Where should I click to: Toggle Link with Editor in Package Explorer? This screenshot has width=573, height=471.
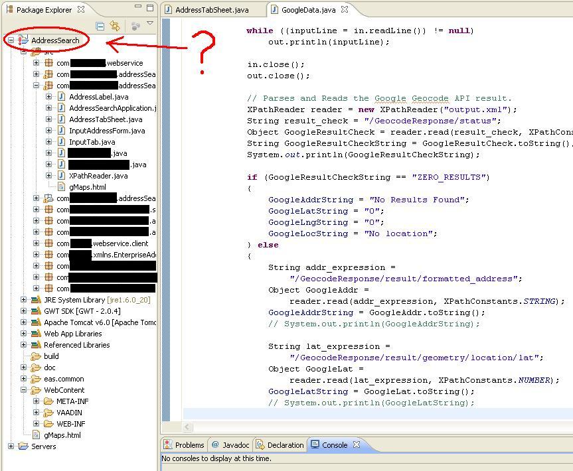pyautogui.click(x=116, y=26)
